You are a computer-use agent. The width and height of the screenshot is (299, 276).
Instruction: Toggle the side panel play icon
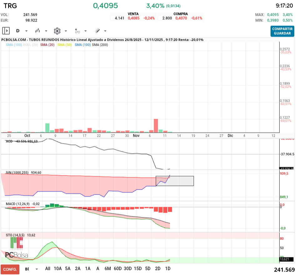click(x=6, y=31)
